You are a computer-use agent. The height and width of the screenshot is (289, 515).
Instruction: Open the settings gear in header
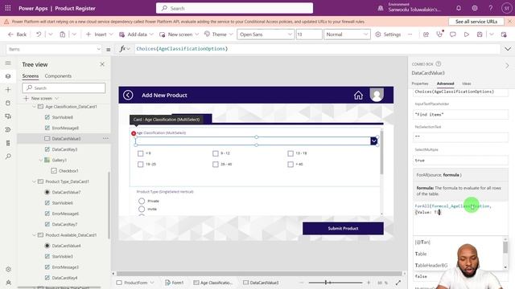point(475,8)
